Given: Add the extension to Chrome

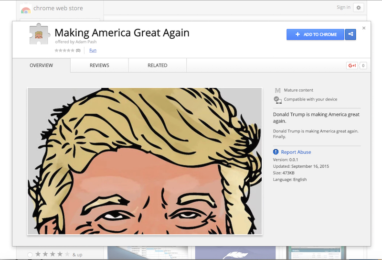Looking at the screenshot, I should (316, 34).
